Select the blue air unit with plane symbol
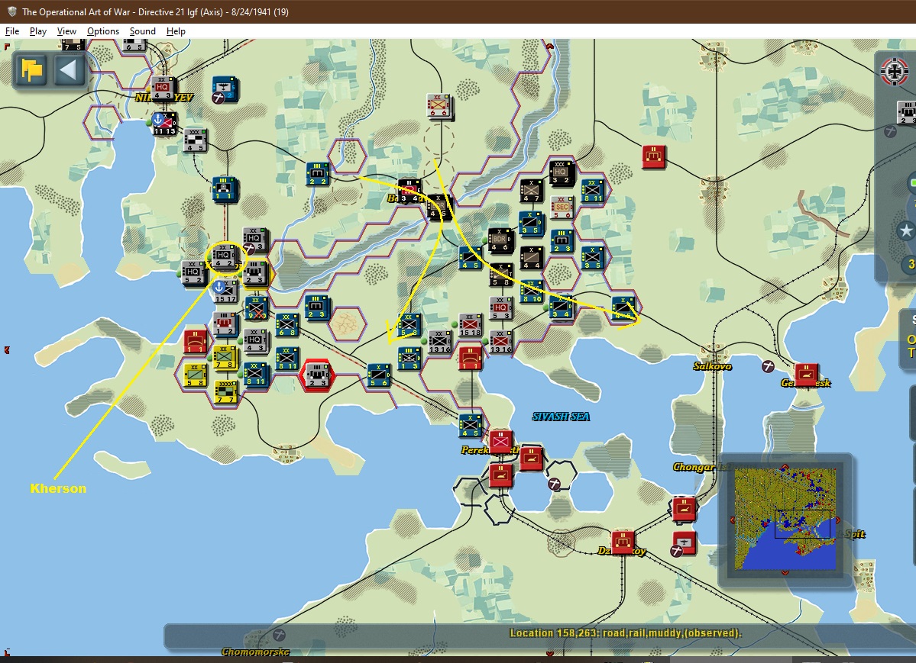 (224, 89)
